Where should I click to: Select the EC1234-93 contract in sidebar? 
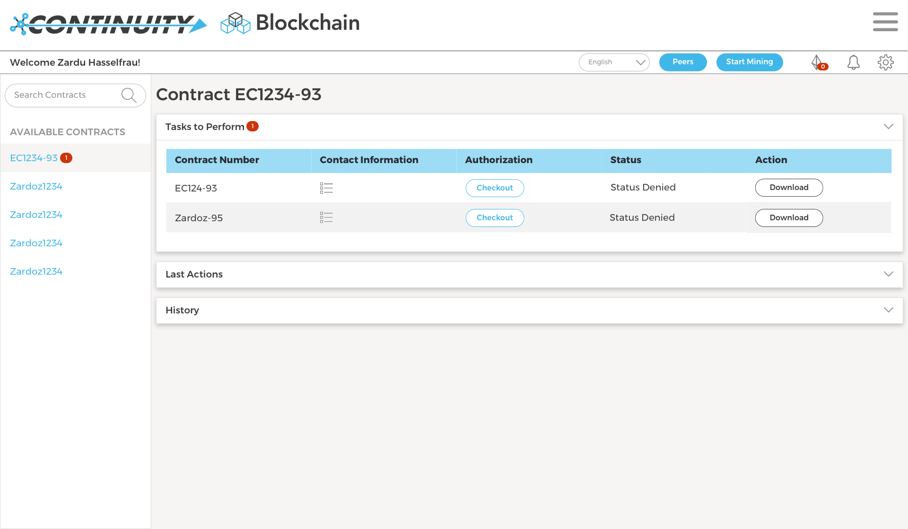(x=34, y=158)
